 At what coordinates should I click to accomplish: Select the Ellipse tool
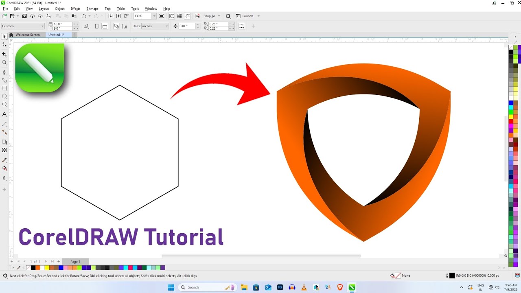point(4,96)
